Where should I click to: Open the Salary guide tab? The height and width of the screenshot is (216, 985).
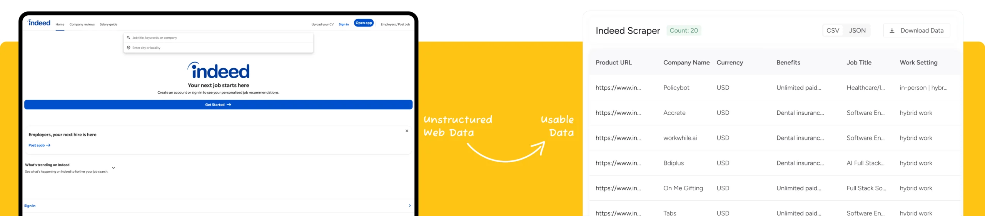coord(109,25)
